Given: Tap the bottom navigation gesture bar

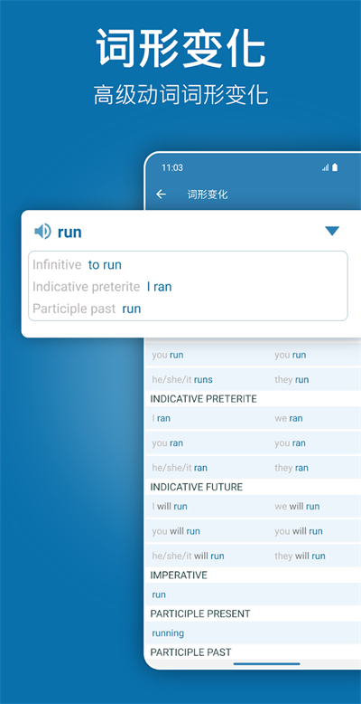Looking at the screenshot, I should 267,663.
